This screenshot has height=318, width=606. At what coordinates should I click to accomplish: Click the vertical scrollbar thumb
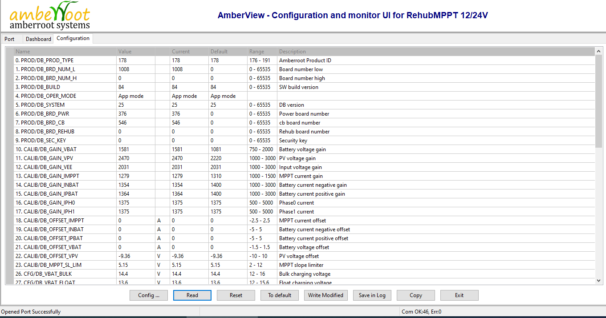coord(598,101)
